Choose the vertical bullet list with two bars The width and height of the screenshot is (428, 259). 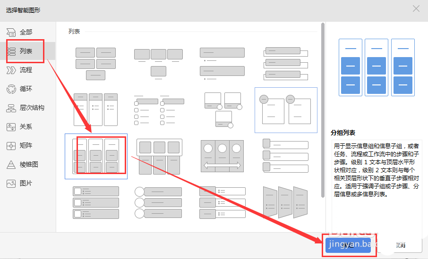pyautogui.click(x=222, y=64)
